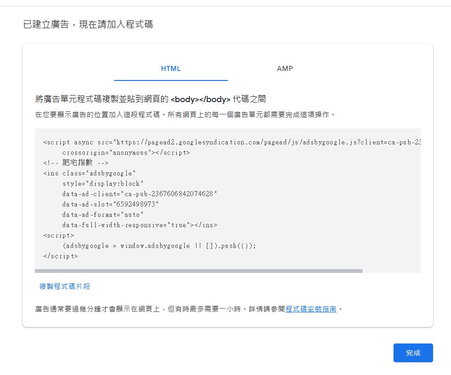Switch to the HTML tab

coord(171,68)
